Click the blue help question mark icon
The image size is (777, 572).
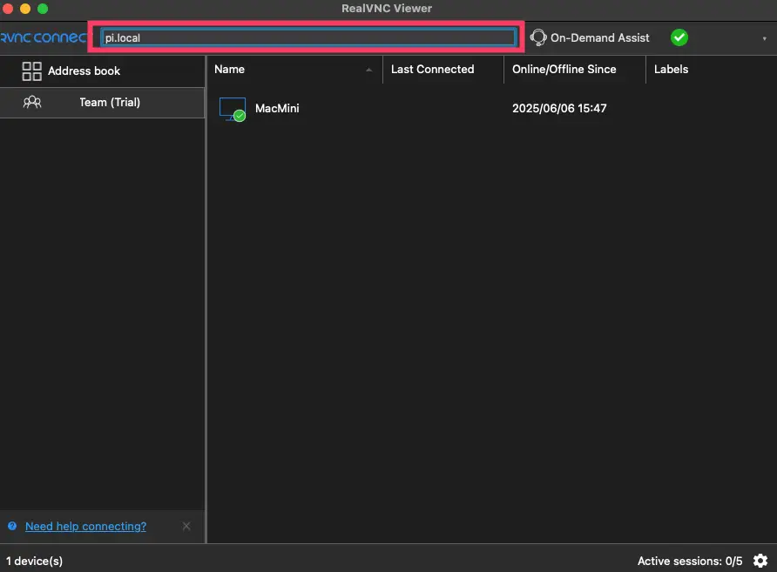pos(12,526)
